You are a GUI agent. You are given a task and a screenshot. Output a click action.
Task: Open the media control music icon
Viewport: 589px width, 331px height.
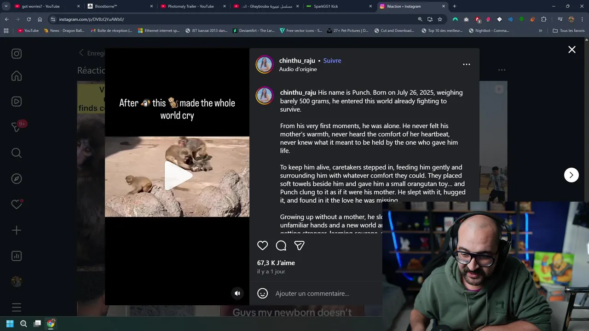560,19
